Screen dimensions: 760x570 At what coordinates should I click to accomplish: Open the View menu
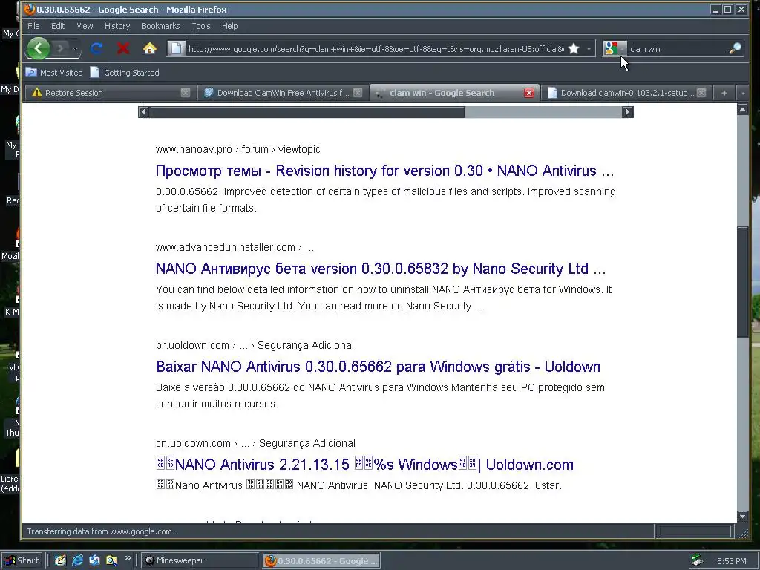coord(85,26)
